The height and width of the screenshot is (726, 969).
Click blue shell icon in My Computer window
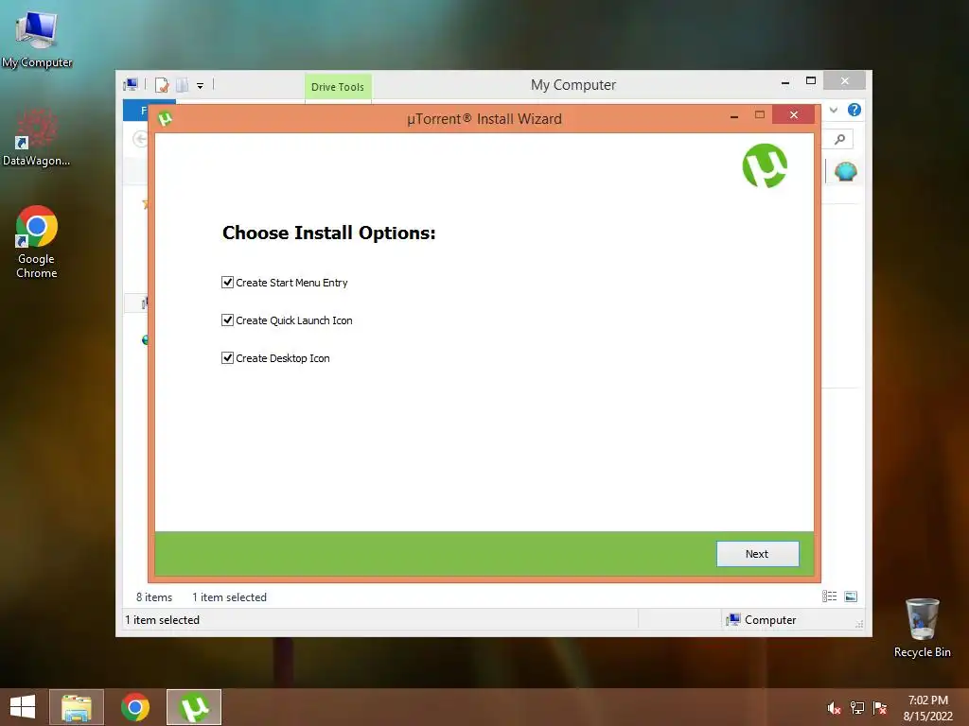[845, 172]
